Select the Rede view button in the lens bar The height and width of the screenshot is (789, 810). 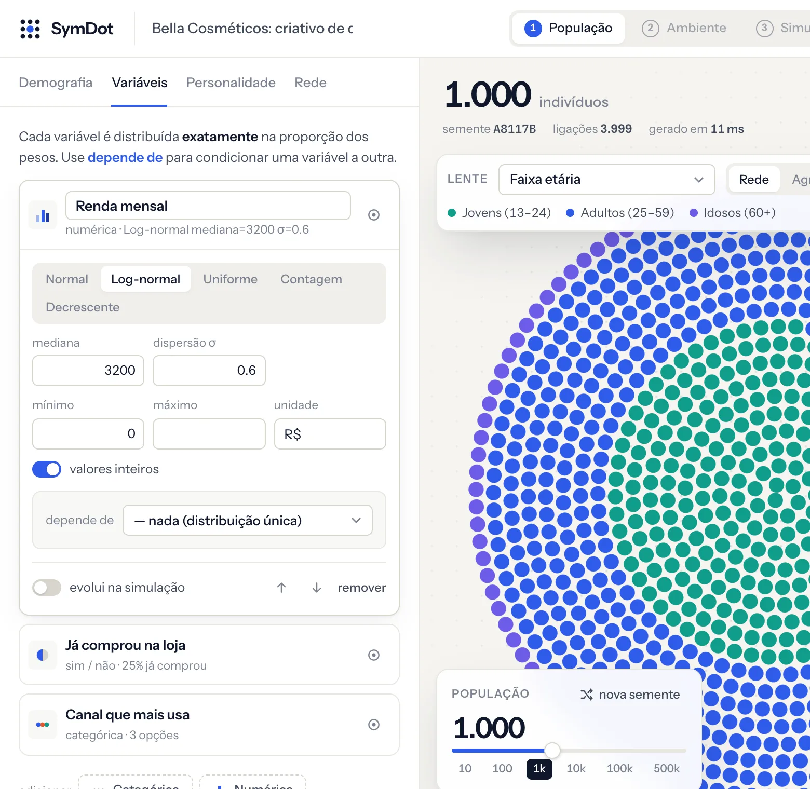[754, 180]
